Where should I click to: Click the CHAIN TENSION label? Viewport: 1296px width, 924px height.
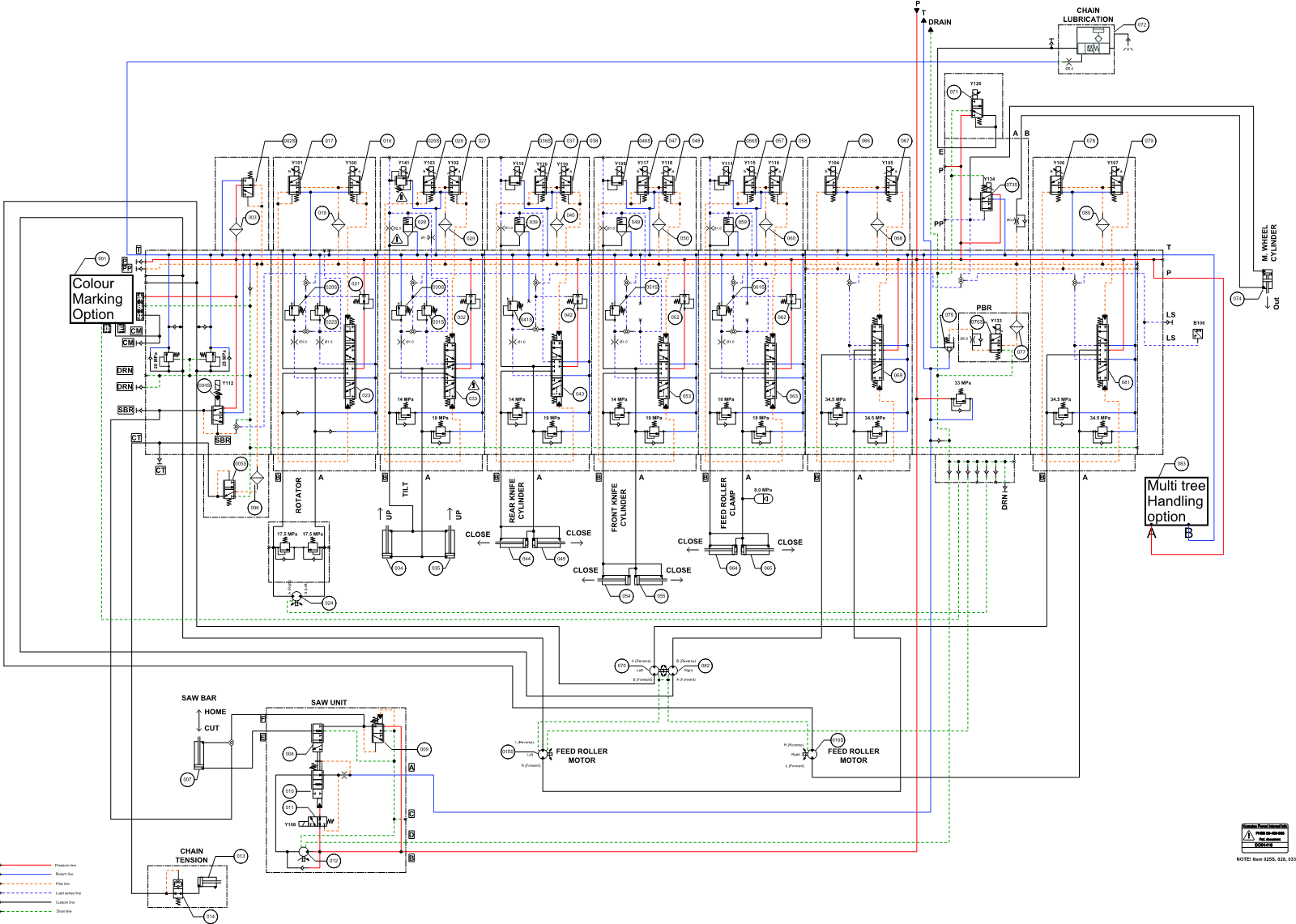[x=192, y=856]
